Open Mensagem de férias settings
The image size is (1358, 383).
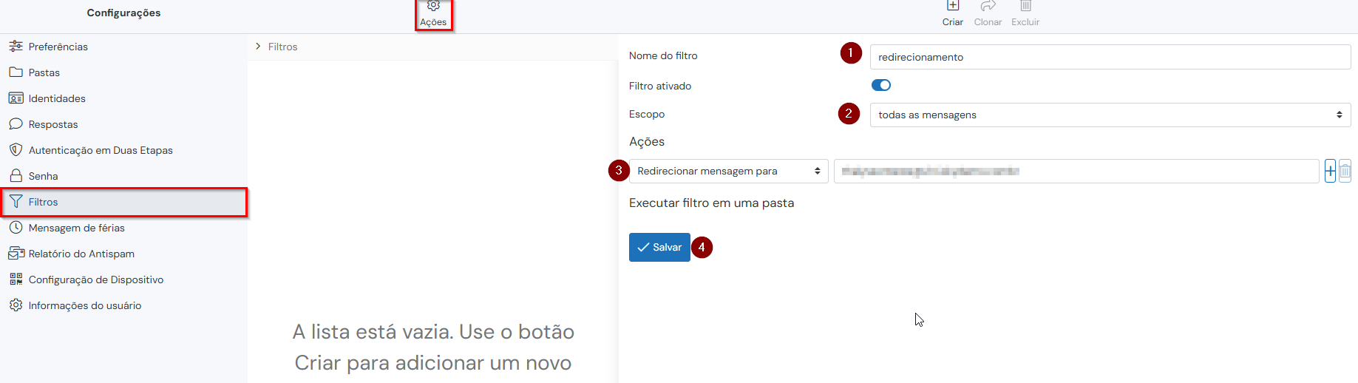76,228
